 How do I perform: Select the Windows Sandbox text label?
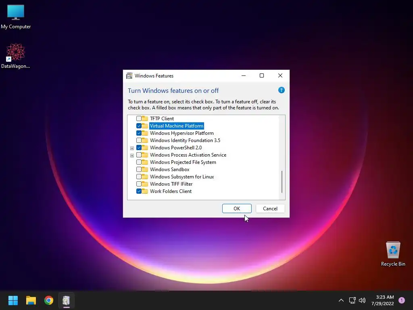point(170,169)
